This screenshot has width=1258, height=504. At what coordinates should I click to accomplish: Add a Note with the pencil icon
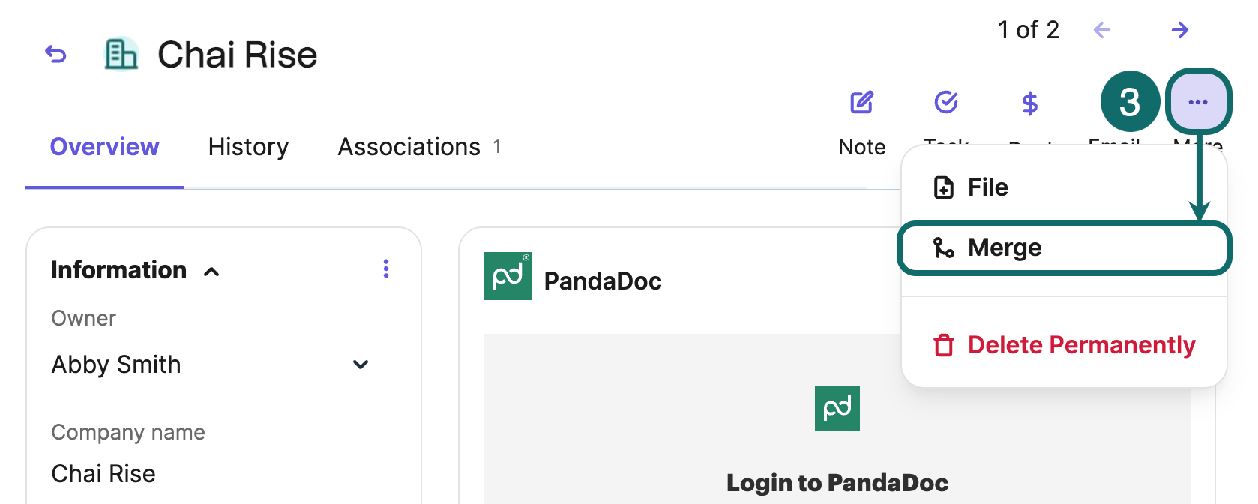(x=861, y=103)
